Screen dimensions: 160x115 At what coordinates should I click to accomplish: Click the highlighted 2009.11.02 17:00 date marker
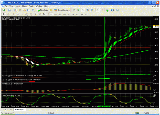click(104, 107)
